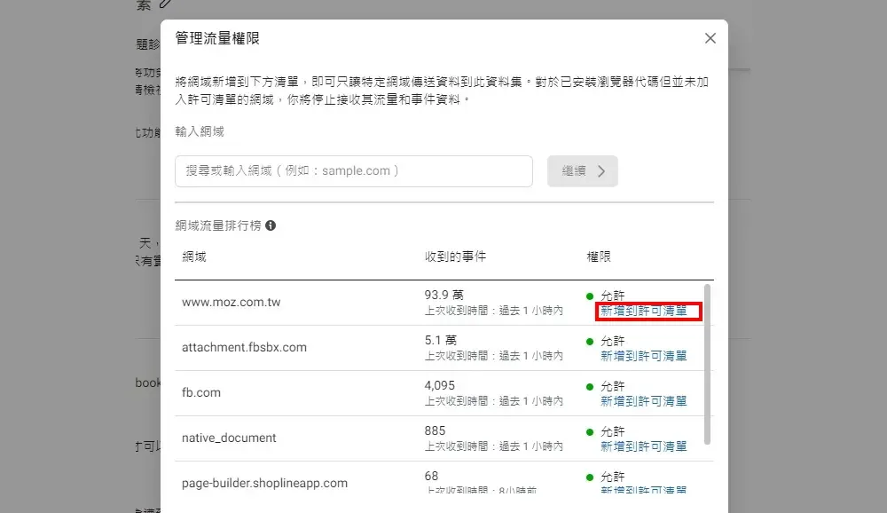Add attachment.fbsbx.com to the allow list

click(643, 356)
